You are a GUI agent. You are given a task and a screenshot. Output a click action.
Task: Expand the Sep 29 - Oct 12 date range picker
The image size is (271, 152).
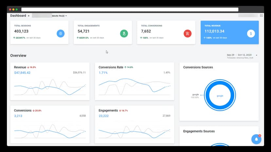tap(242, 55)
